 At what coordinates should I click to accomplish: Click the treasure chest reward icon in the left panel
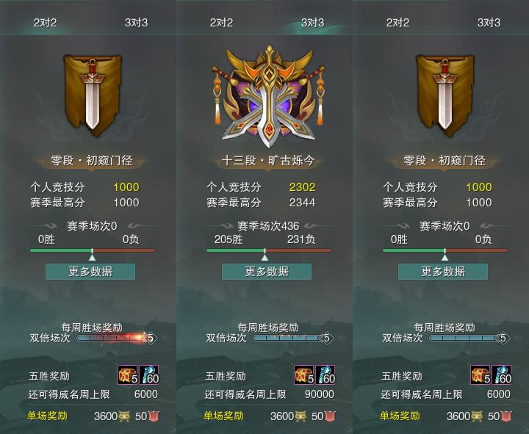(128, 375)
